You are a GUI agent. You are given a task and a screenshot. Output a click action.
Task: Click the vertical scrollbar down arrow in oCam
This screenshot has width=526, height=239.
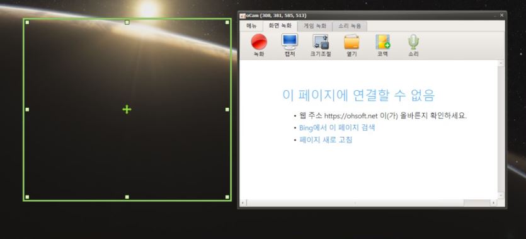click(x=501, y=195)
